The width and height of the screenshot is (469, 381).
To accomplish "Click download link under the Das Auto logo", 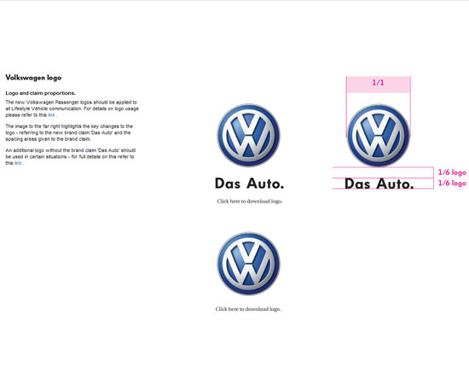I will 250,202.
